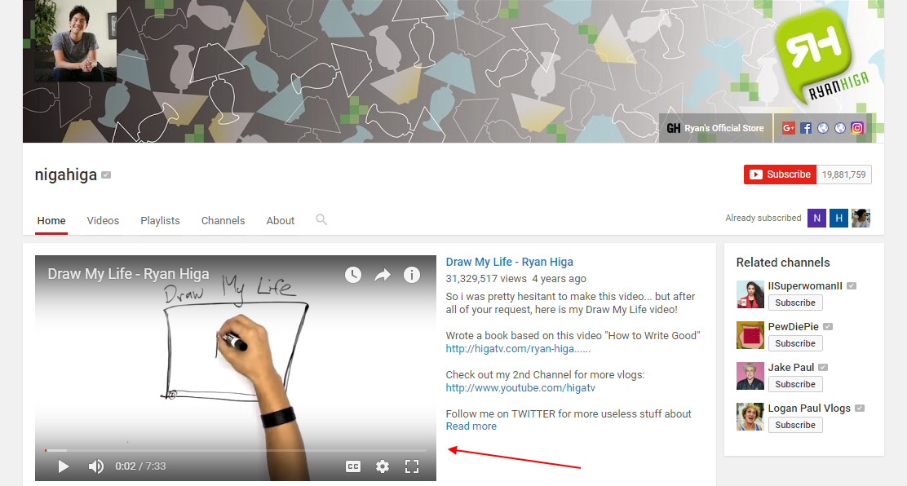Open video settings gear menu

click(x=383, y=466)
